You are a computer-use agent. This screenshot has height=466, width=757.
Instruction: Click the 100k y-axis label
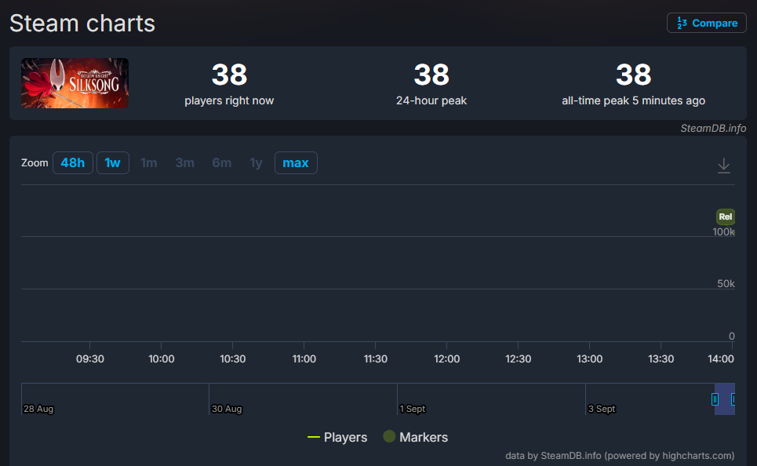coord(724,231)
